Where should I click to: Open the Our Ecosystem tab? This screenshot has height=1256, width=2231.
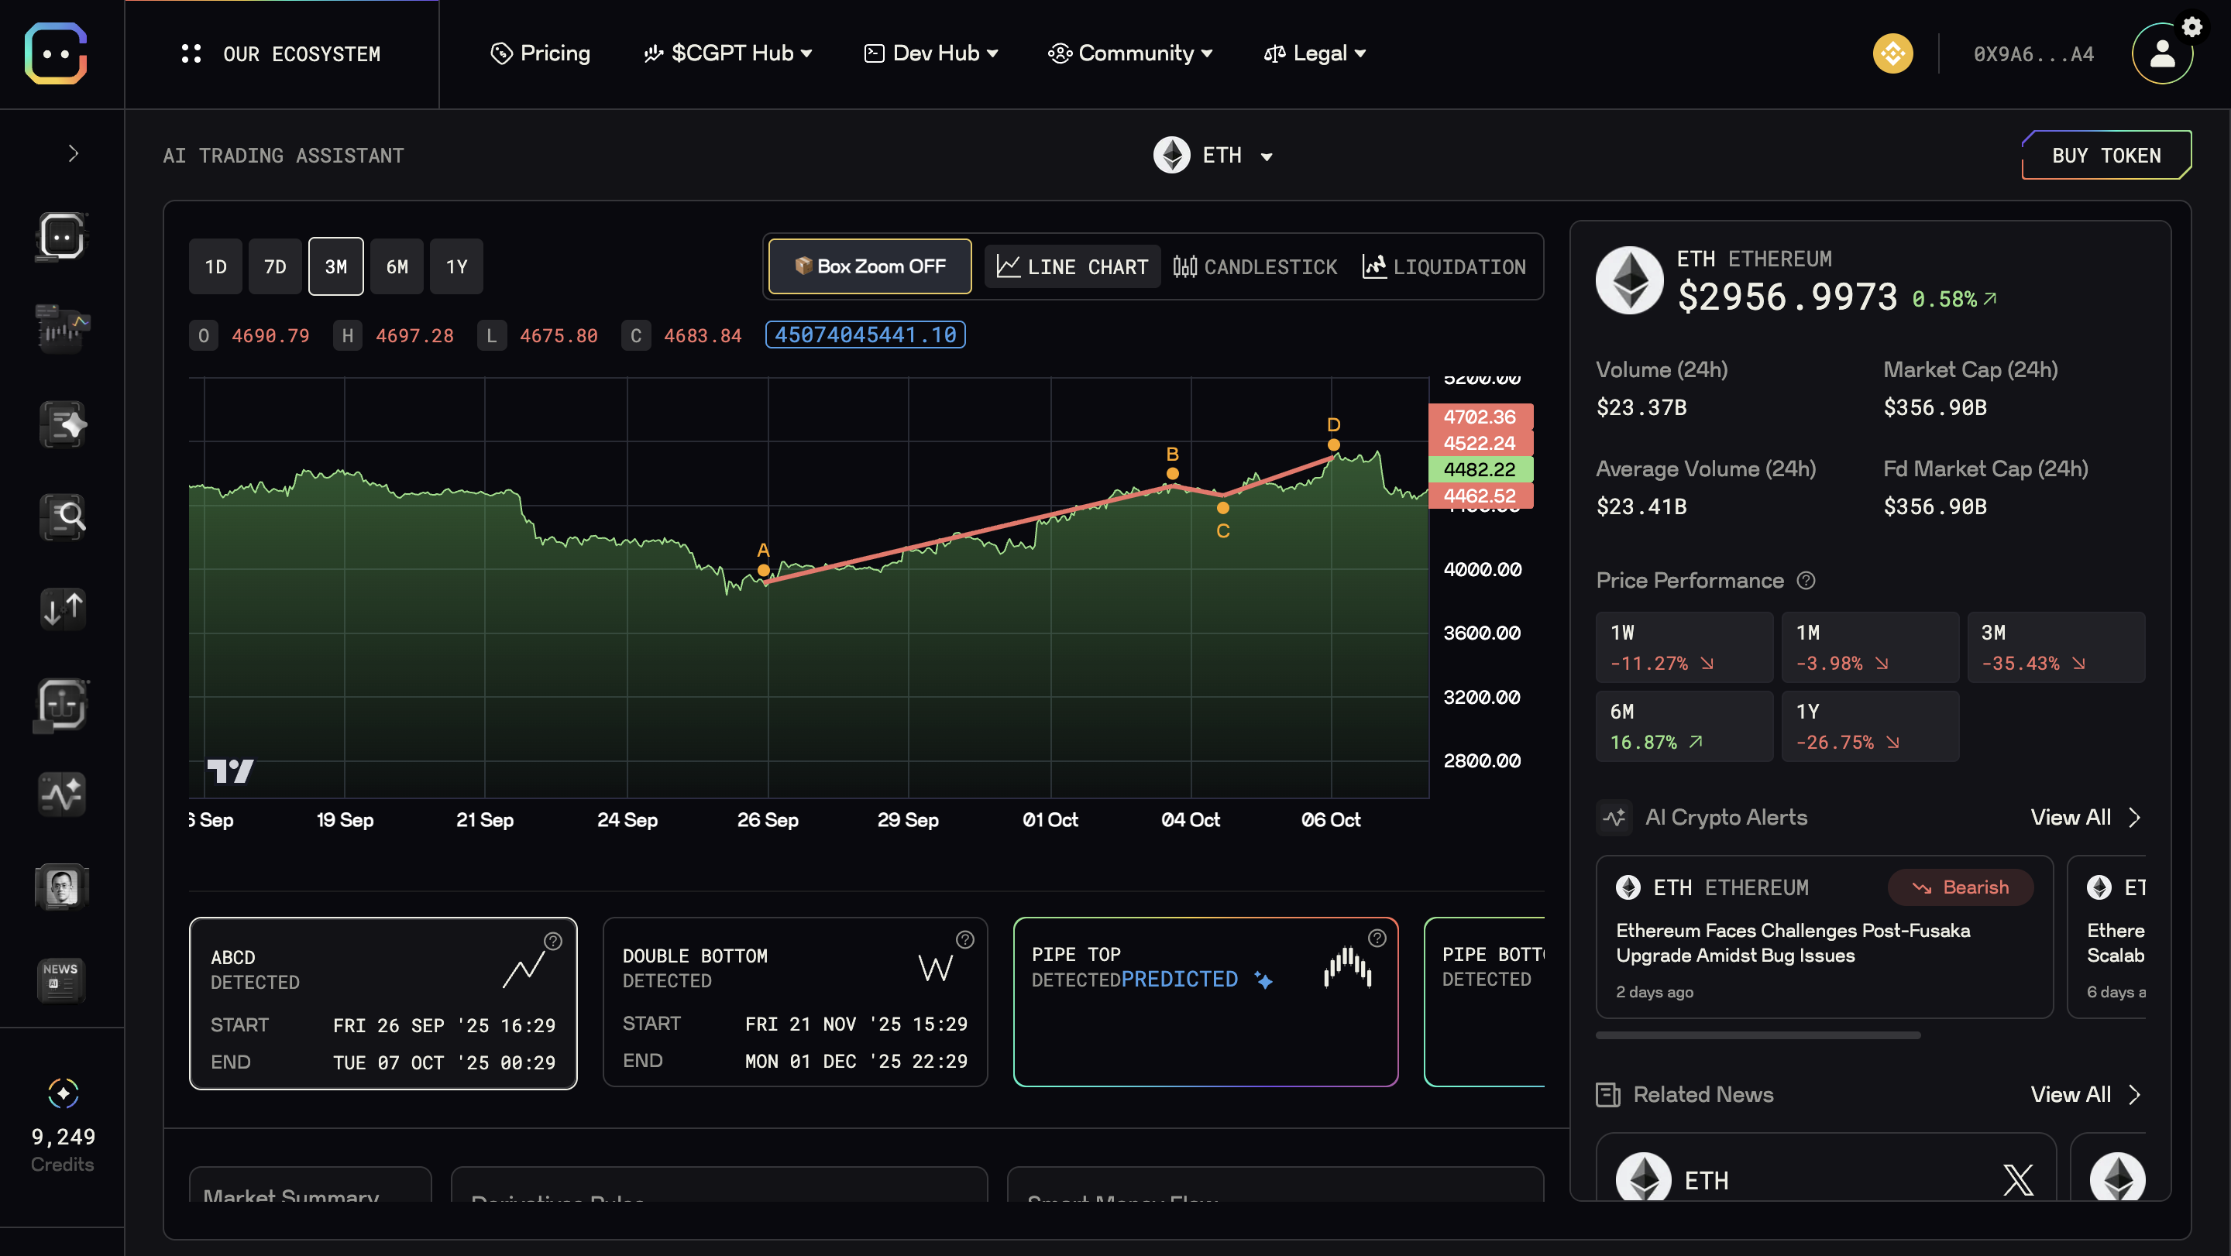pyautogui.click(x=281, y=53)
